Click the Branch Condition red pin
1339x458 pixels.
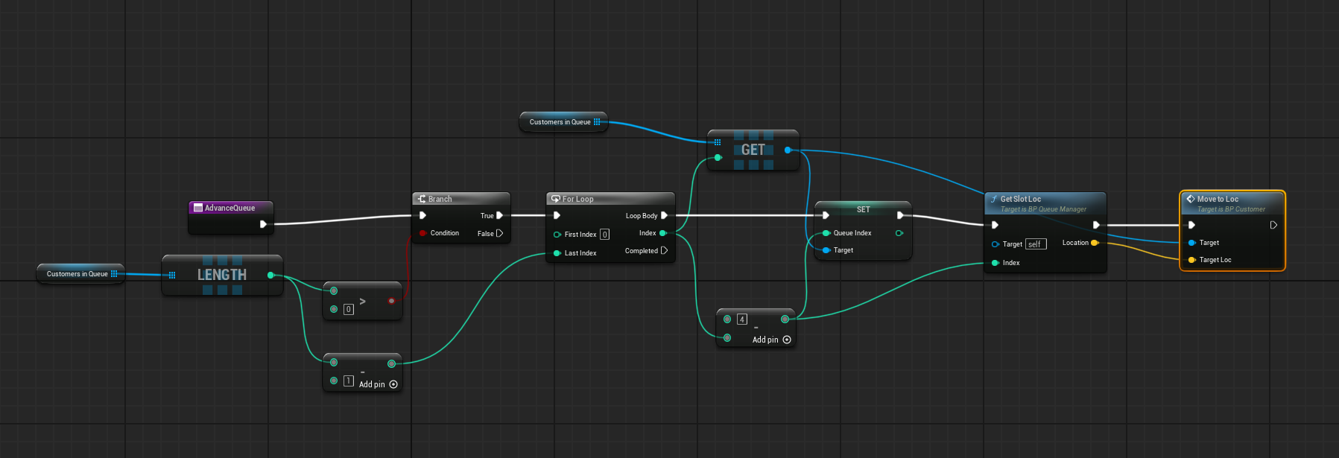tap(422, 233)
